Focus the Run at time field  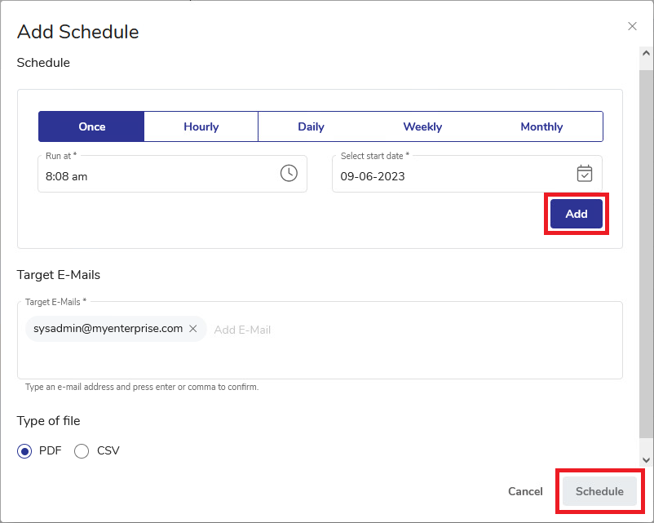155,175
